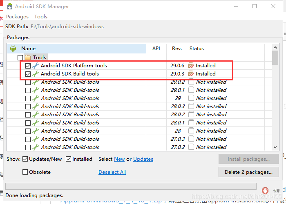
Task: Enable the Obsolete checkbox
Action: point(25,172)
